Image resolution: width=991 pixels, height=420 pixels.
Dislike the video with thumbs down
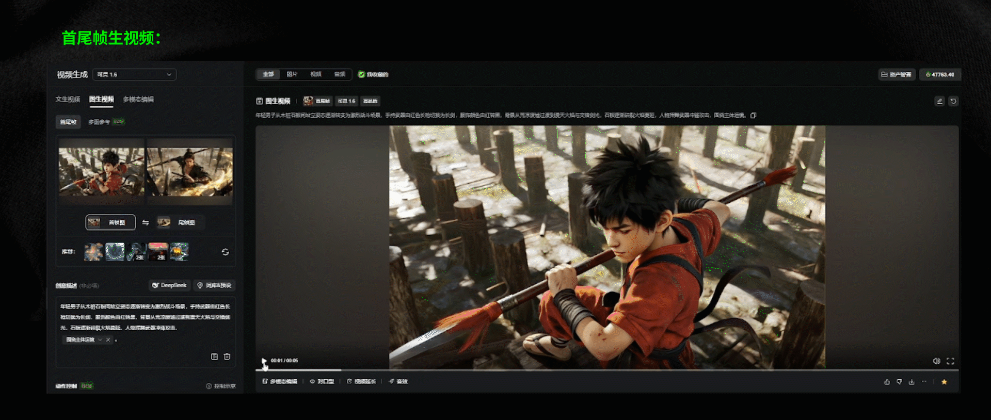pos(899,382)
